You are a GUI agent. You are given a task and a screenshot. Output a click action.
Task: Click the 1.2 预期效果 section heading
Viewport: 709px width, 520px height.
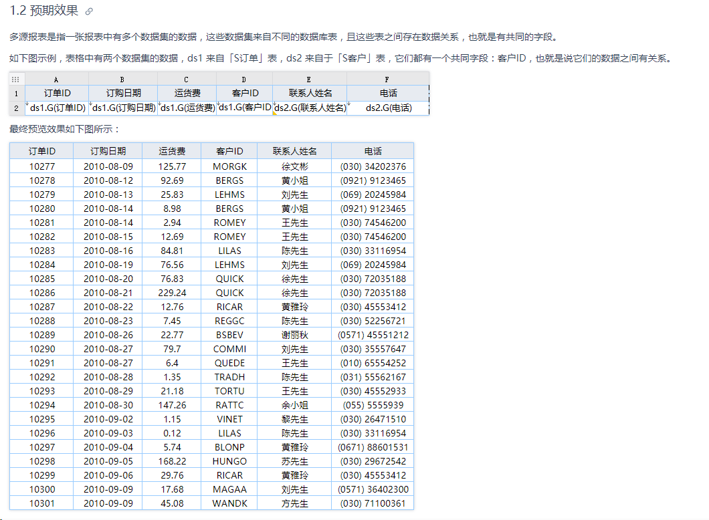(43, 11)
